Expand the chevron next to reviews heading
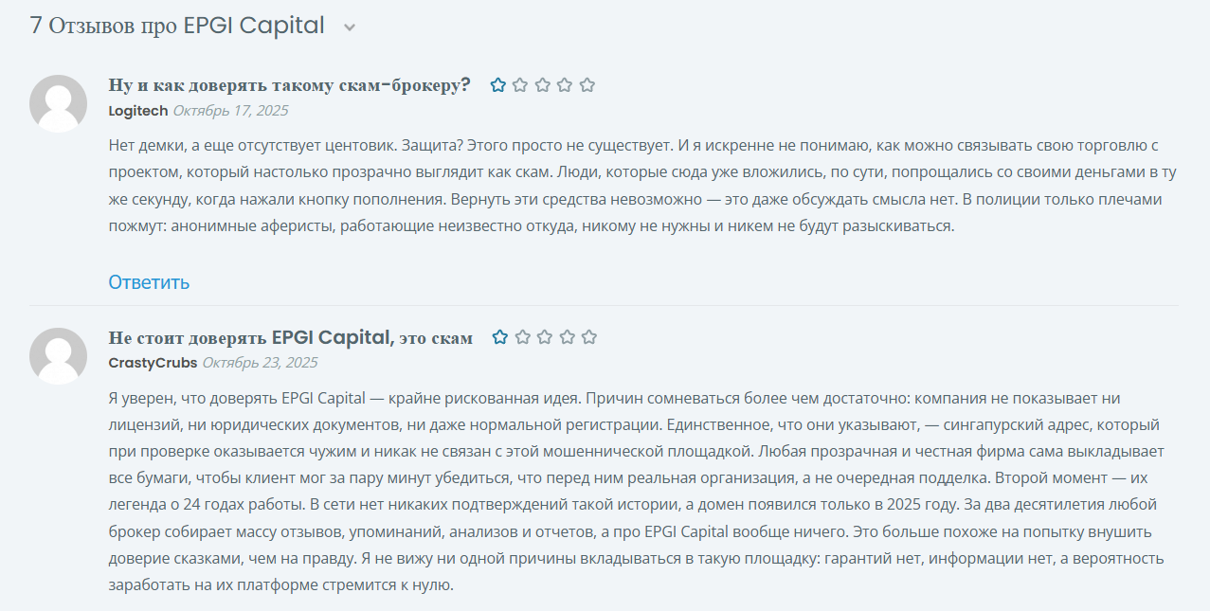This screenshot has height=611, width=1210. coord(350,27)
